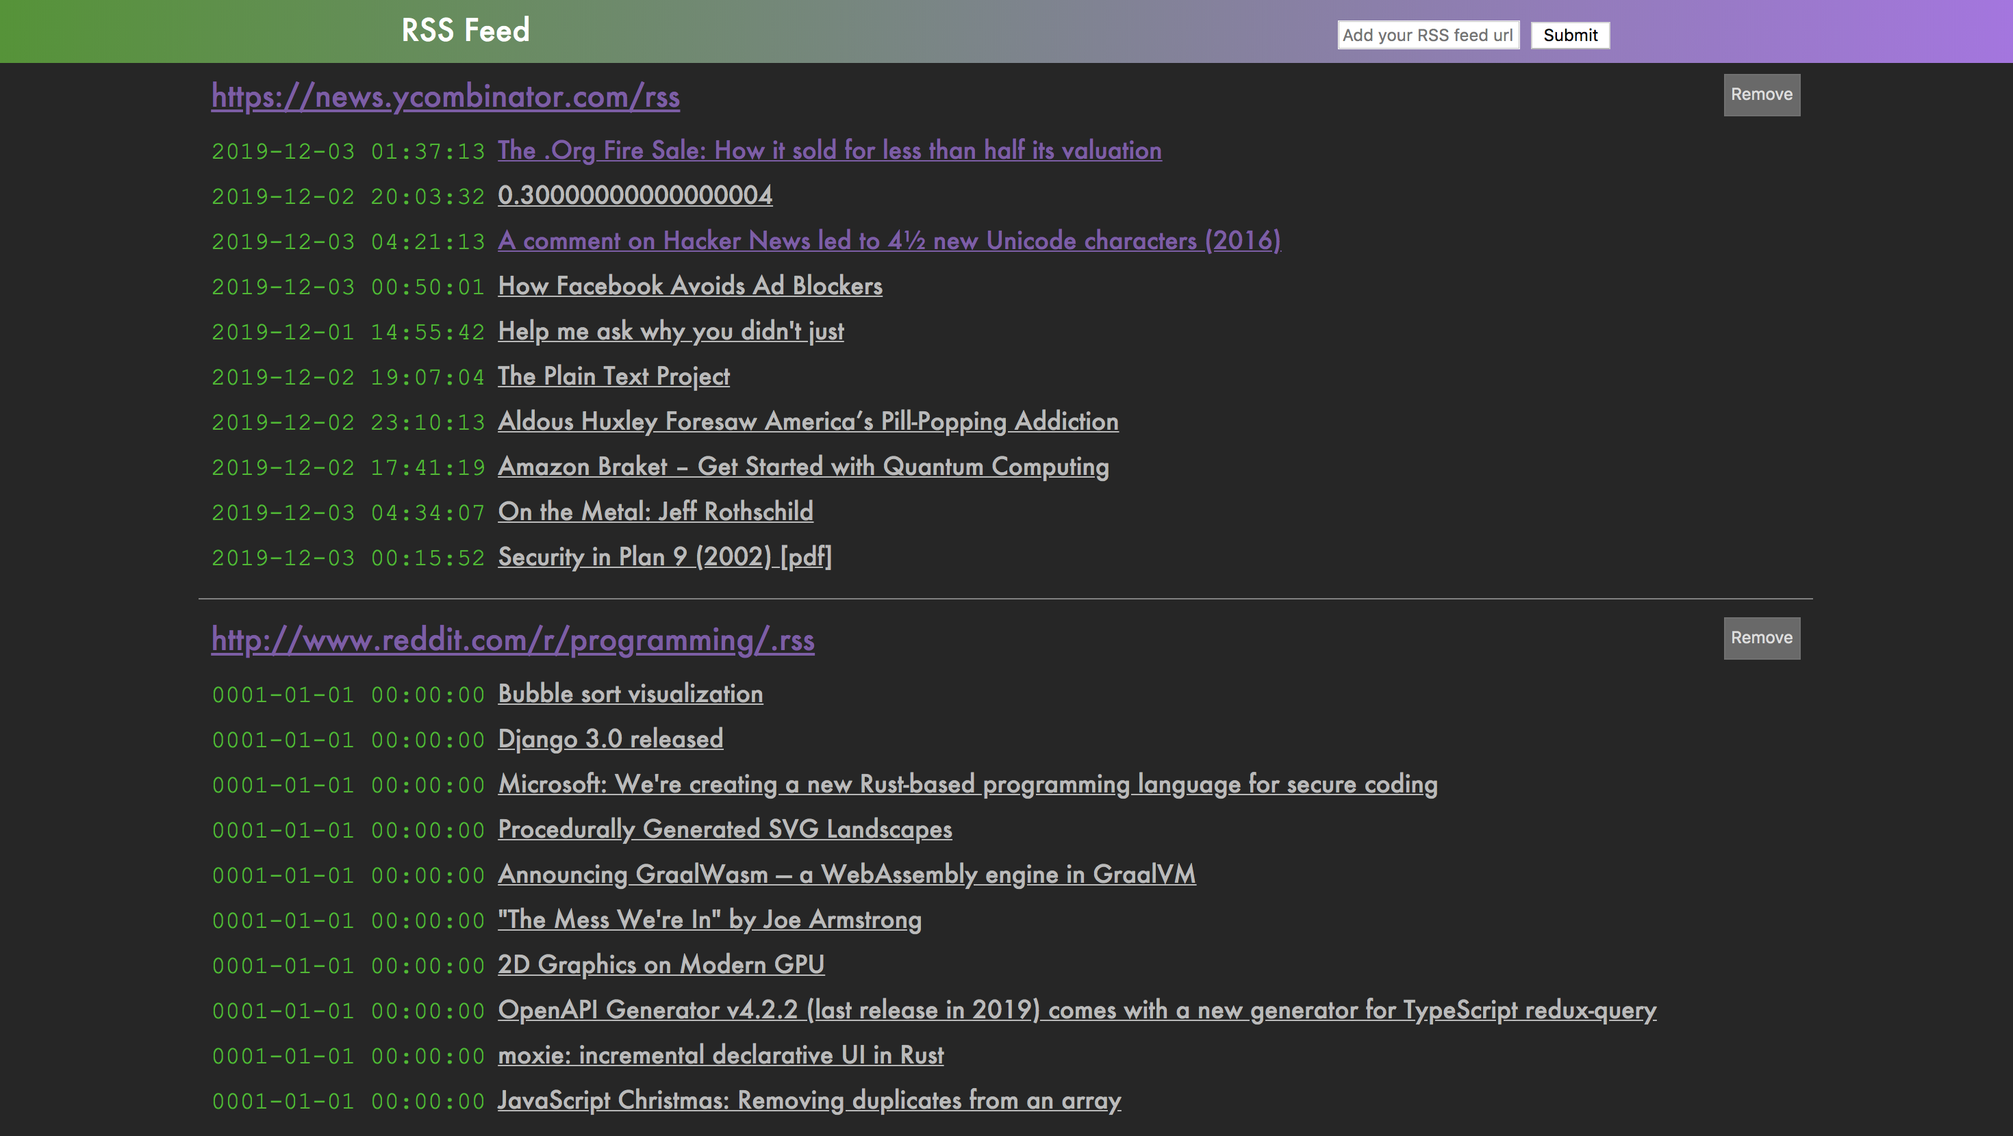The width and height of the screenshot is (2013, 1136).
Task: Remove the reddit programming feed
Action: pos(1761,638)
